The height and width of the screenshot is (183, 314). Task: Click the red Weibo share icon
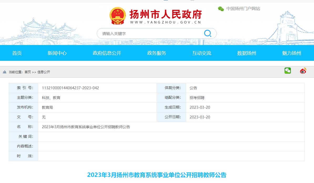pos(303,71)
